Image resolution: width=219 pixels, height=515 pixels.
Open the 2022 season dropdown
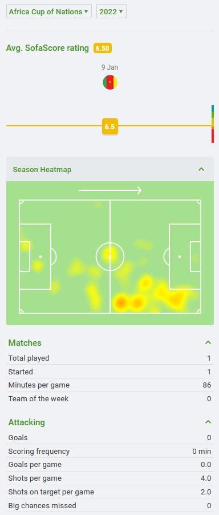click(111, 12)
